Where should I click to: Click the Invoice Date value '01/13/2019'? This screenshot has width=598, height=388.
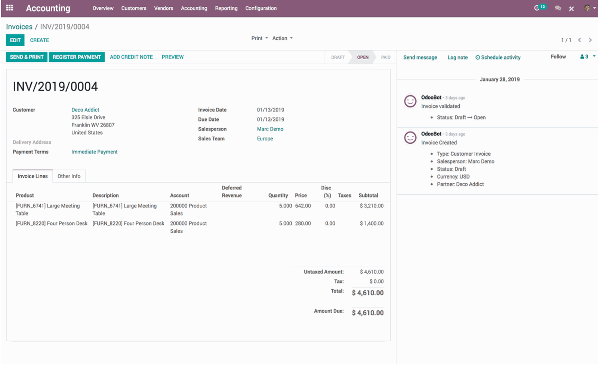(x=270, y=110)
